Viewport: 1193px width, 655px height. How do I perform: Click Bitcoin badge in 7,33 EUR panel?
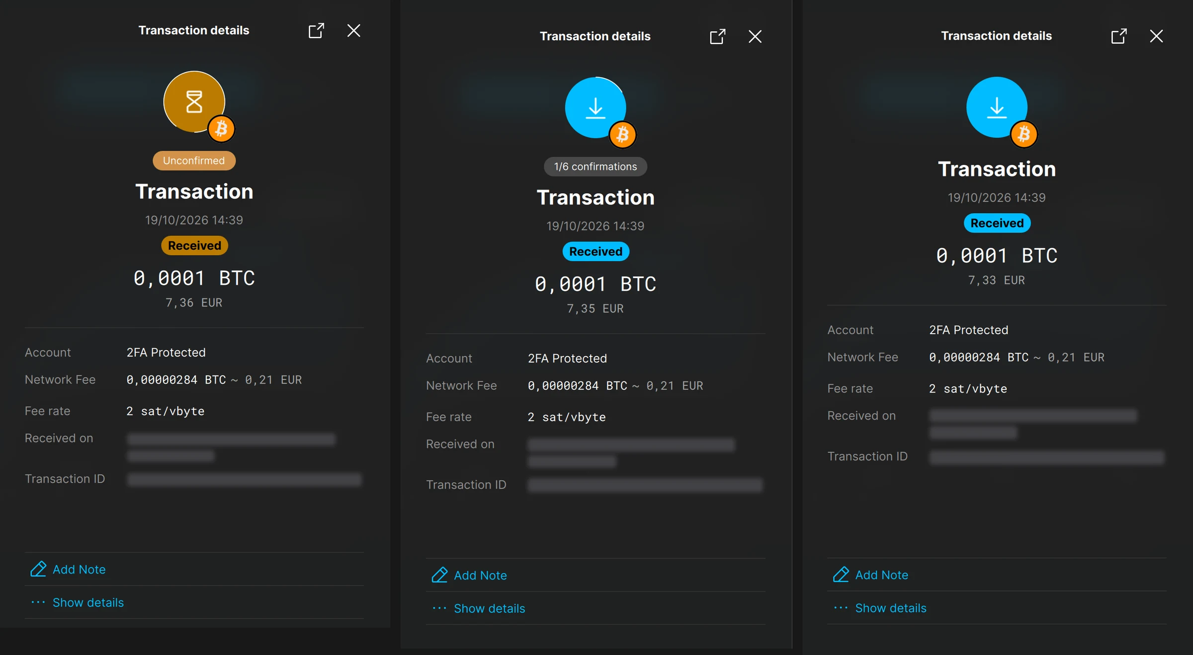click(1023, 134)
